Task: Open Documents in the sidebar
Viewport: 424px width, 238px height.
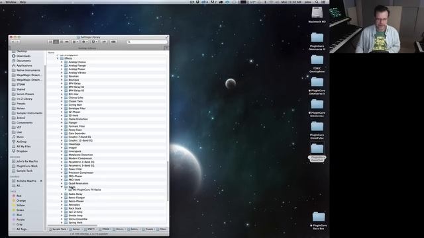Action: pos(21,61)
